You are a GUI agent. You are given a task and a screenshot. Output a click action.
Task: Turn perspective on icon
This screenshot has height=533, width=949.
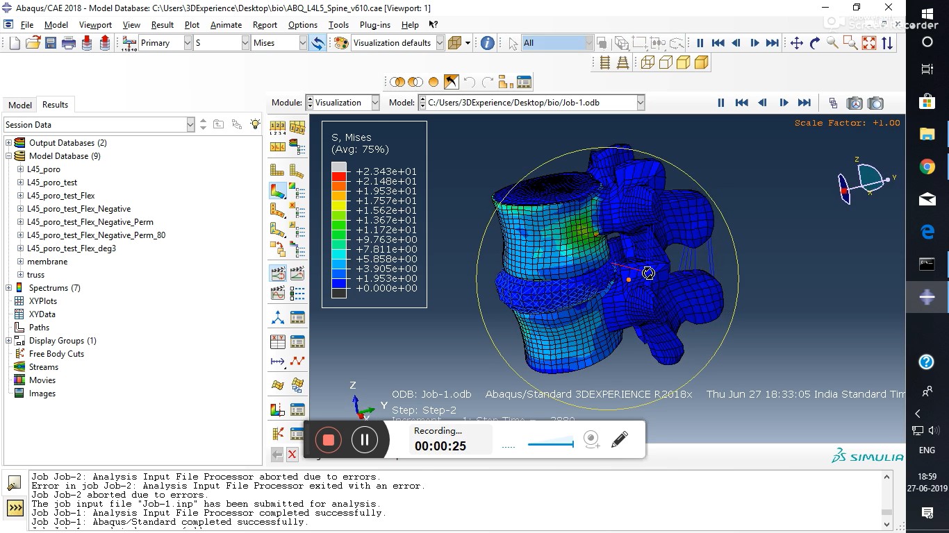coord(622,62)
